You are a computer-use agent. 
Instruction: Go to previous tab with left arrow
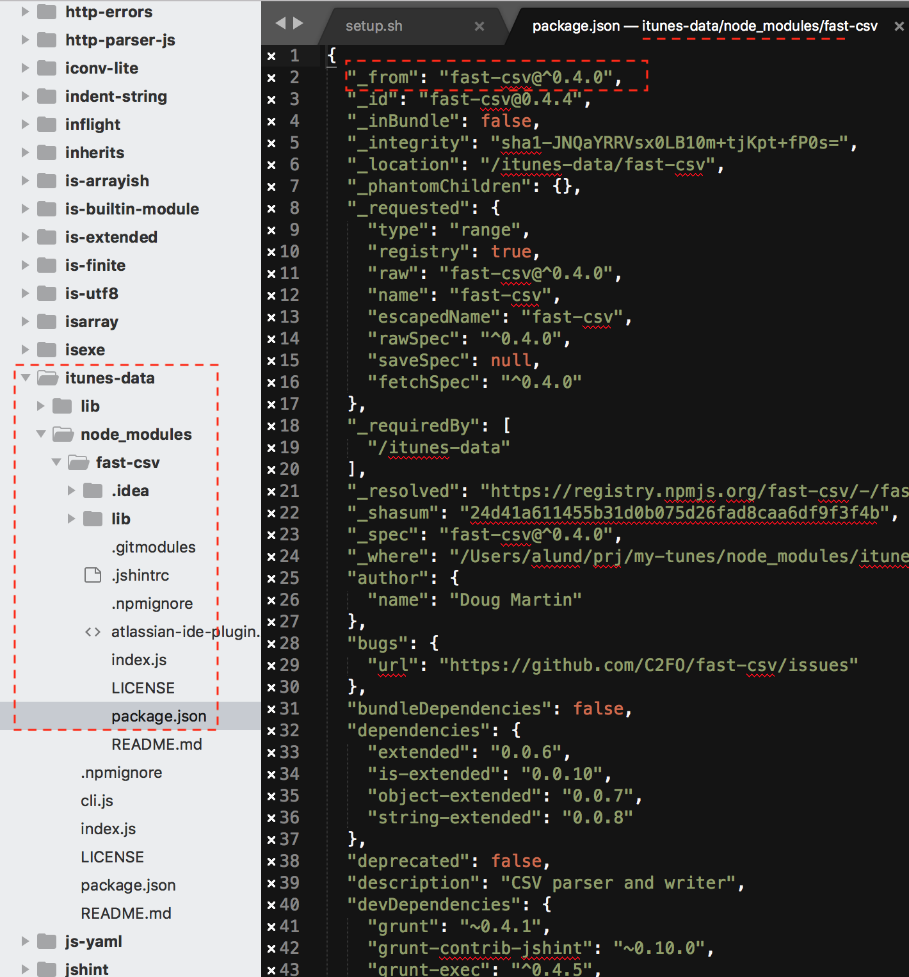click(280, 23)
